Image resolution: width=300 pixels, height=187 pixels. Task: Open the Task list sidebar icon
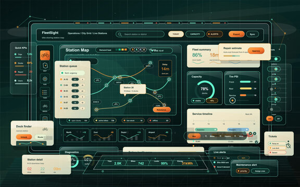point(45,92)
